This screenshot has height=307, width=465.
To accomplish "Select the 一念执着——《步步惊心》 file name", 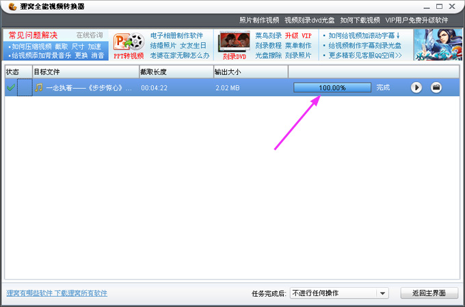I will [x=88, y=88].
